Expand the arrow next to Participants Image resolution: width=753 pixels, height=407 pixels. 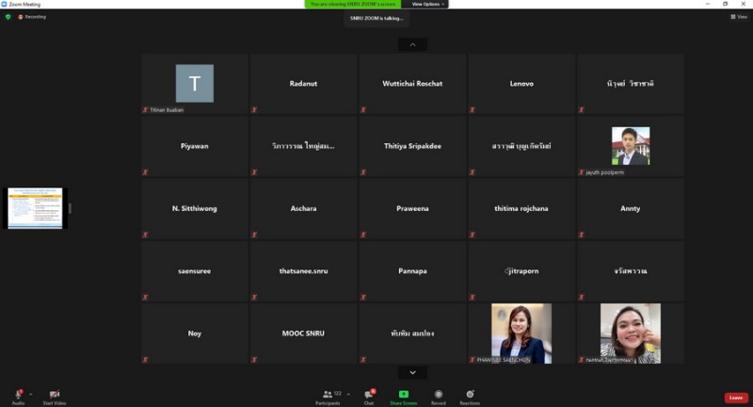click(x=346, y=394)
